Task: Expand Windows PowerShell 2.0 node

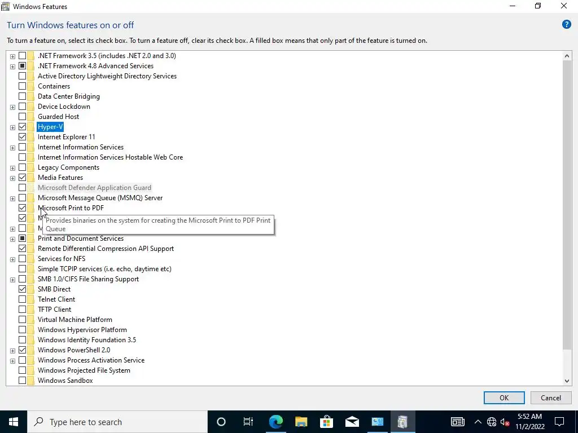Action: point(12,351)
